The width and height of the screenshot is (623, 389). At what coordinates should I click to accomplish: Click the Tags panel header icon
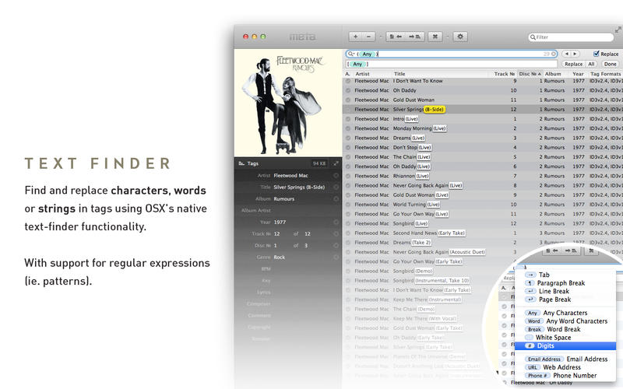241,163
